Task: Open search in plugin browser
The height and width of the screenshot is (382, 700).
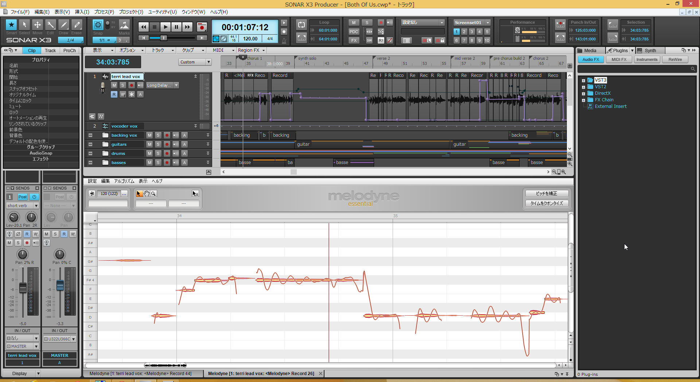Action: click(x=693, y=69)
